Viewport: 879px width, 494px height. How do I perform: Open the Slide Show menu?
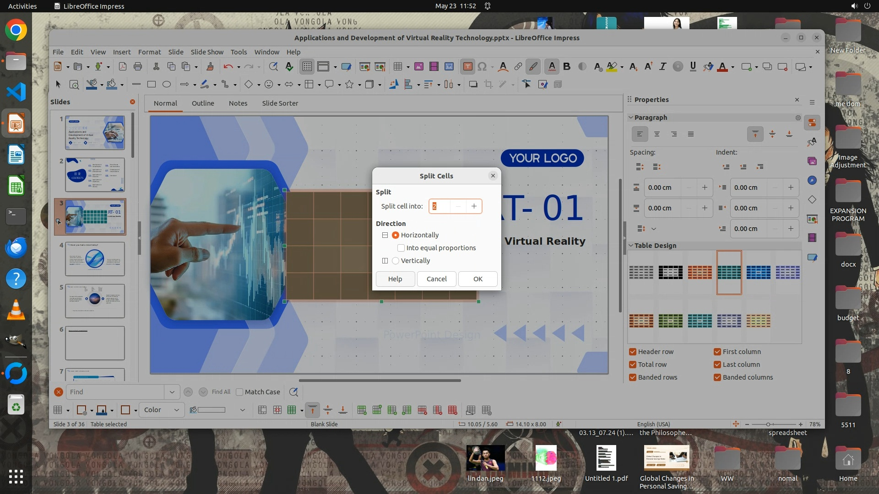[207, 52]
